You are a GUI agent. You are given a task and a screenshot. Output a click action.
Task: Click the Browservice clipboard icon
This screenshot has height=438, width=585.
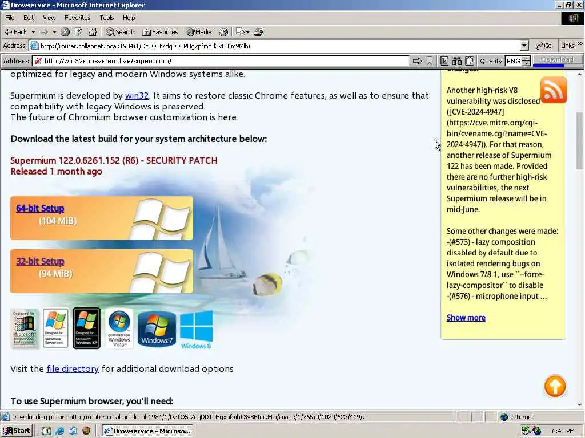point(470,61)
